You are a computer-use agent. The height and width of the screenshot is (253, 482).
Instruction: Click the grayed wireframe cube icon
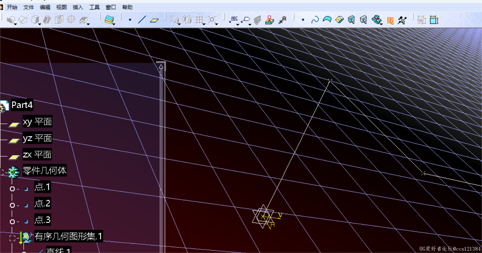tap(23, 20)
